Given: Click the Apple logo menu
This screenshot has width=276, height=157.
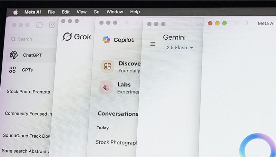Looking at the screenshot, I should [16, 12].
